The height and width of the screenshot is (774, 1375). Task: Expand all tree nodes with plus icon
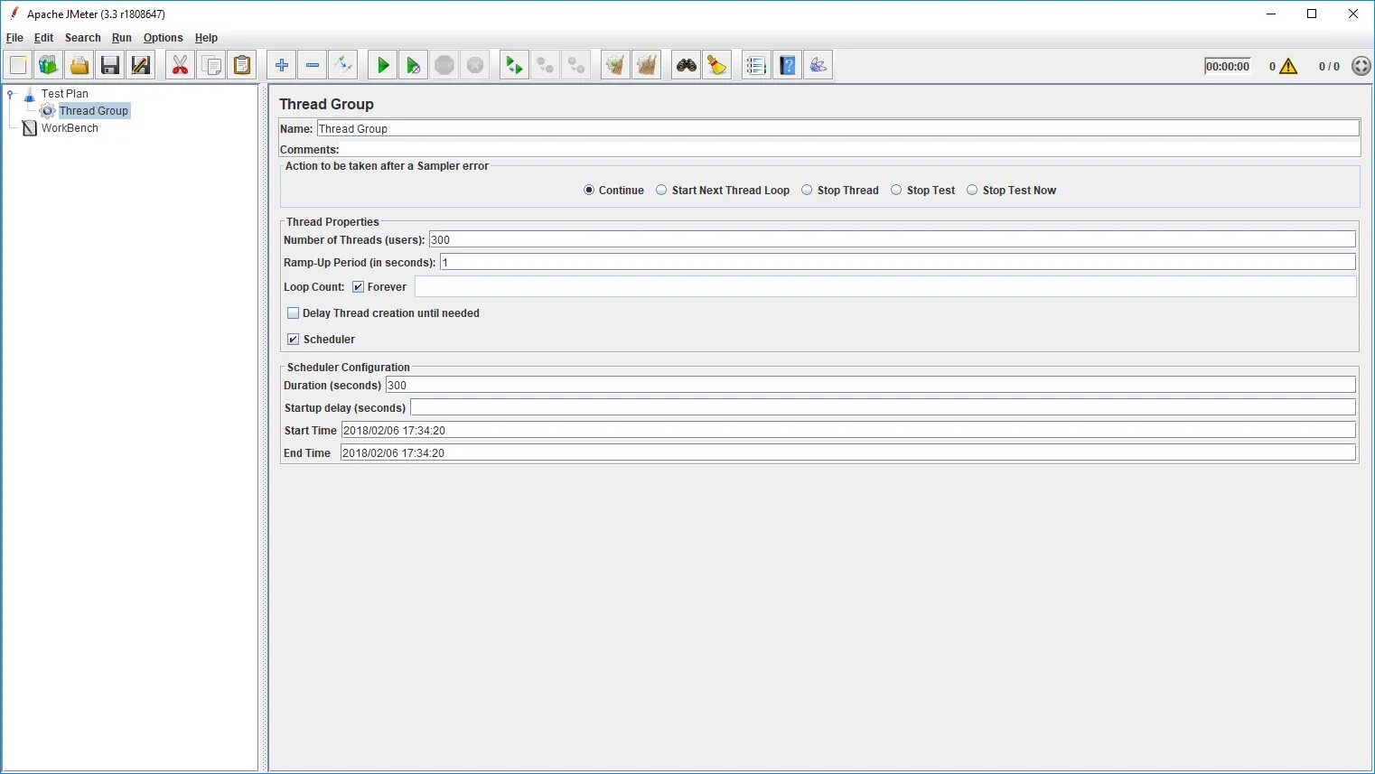pos(282,65)
